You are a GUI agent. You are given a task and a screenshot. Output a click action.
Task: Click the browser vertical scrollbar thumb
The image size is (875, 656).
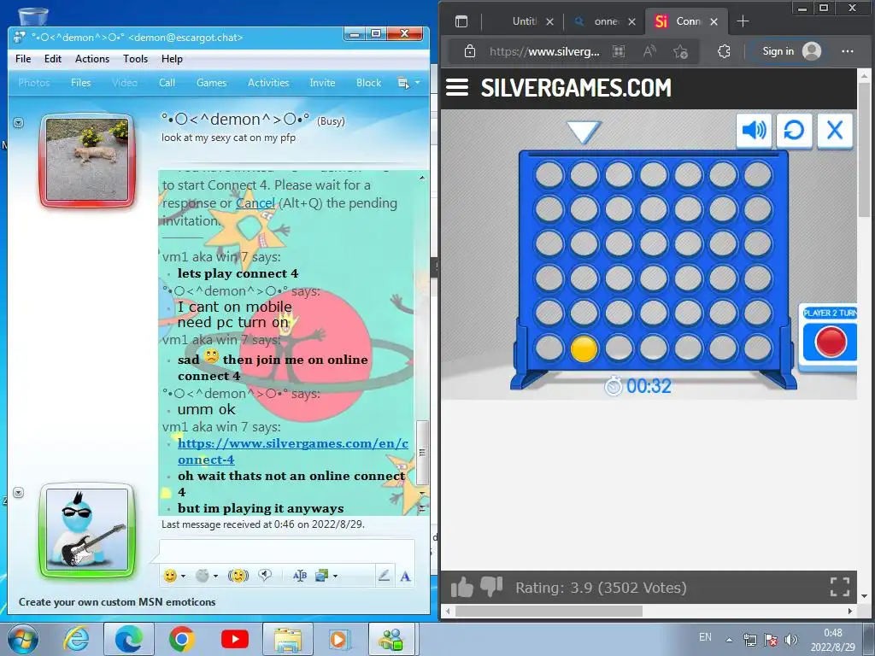coord(864,149)
